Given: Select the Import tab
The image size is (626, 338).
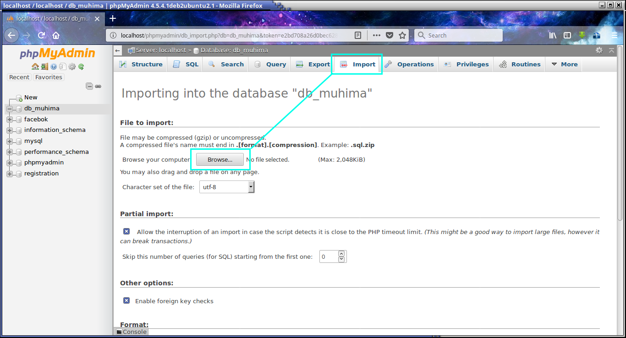Looking at the screenshot, I should [357, 64].
